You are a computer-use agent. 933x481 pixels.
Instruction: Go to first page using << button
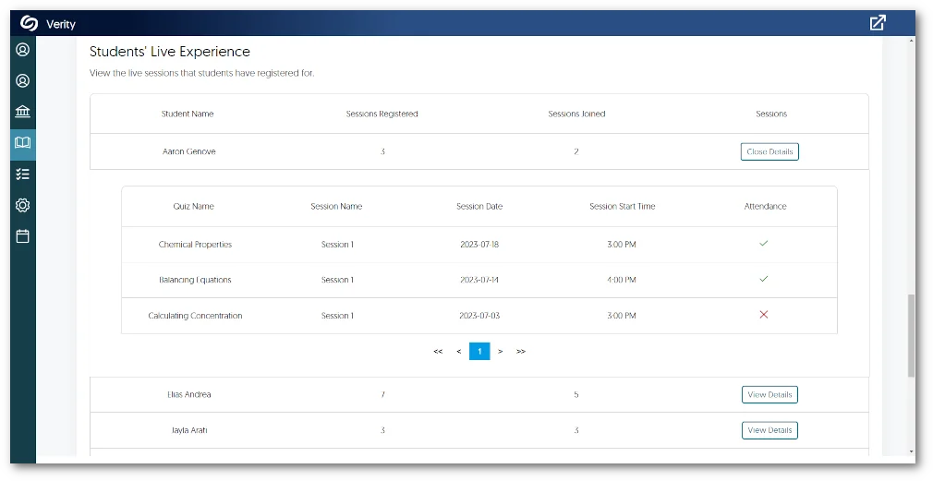click(x=438, y=351)
